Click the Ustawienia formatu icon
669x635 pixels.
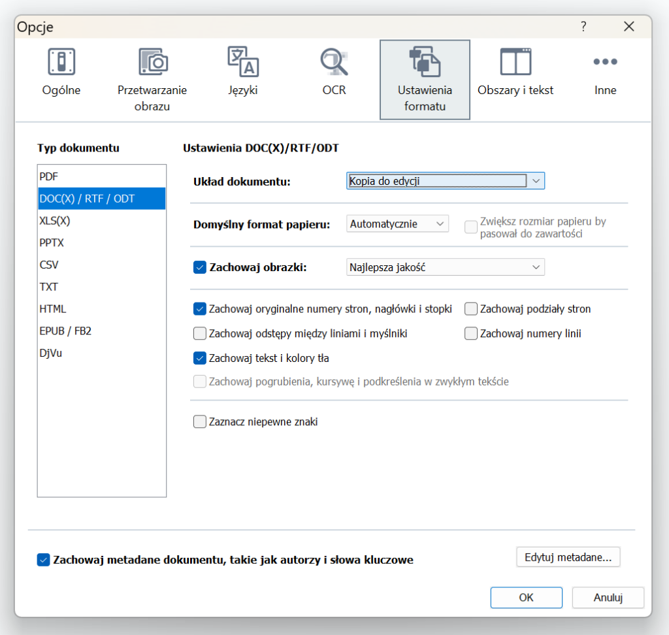pos(425,62)
